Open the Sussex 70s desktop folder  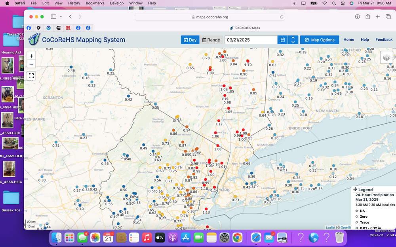click(11, 198)
